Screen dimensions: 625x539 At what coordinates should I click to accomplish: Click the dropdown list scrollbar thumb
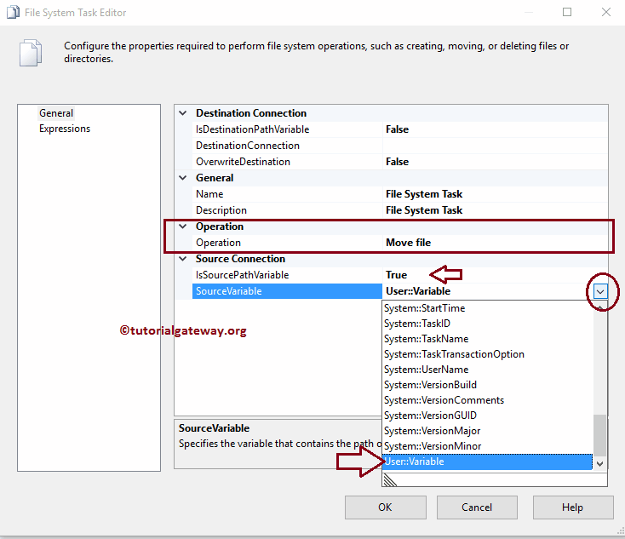point(600,435)
